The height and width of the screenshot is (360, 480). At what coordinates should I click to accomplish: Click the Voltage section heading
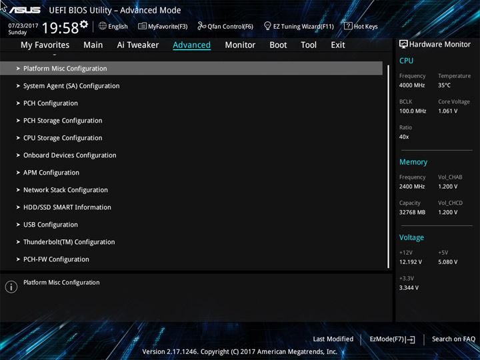(x=411, y=237)
